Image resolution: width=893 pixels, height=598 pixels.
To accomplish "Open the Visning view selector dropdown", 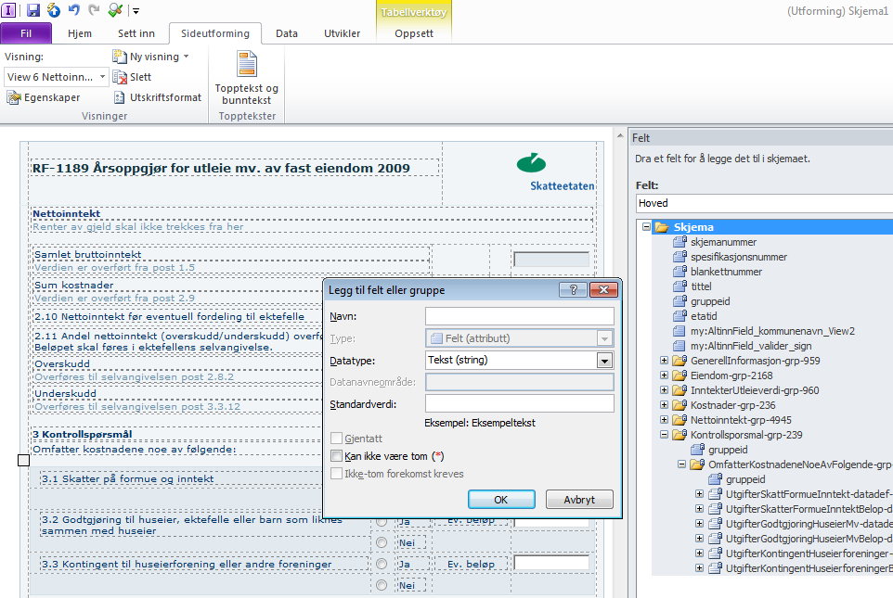I will click(102, 77).
